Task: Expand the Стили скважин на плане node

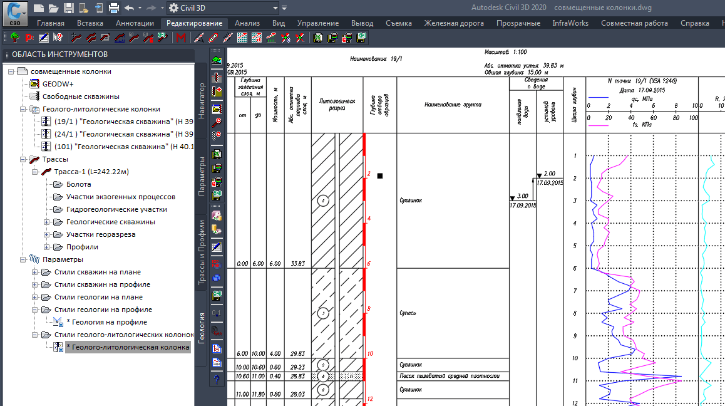Action: click(x=34, y=272)
